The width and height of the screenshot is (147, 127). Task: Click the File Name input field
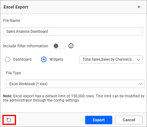tap(73, 32)
